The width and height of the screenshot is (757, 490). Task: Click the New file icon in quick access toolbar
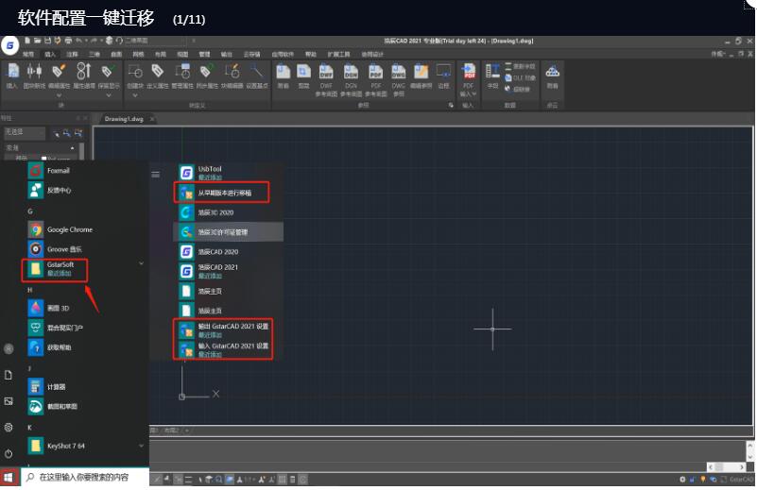[27, 41]
